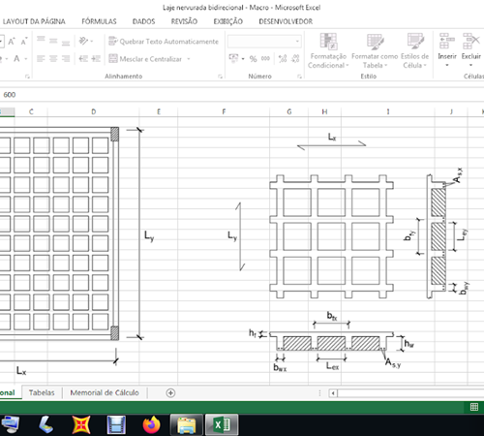
Task: Choose font color A icon
Action: [16, 59]
